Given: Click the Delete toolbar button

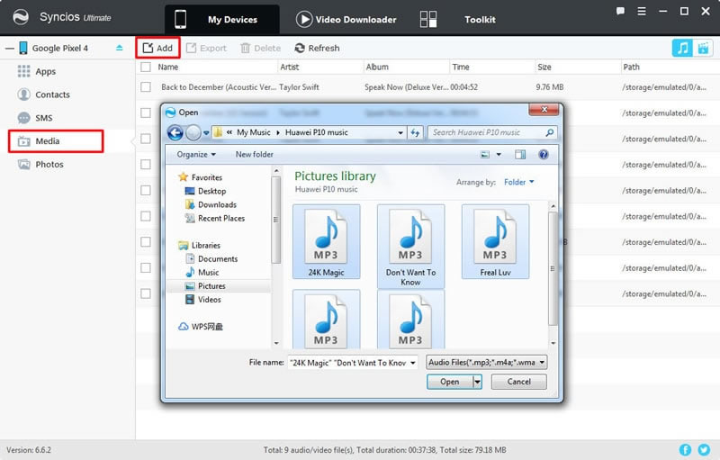Looking at the screenshot, I should [260, 48].
